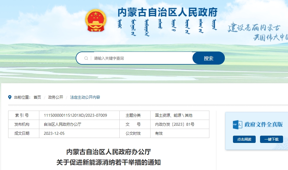The image size is (288, 170).
Task: Click the national emblem logo
Action: coord(96,20)
